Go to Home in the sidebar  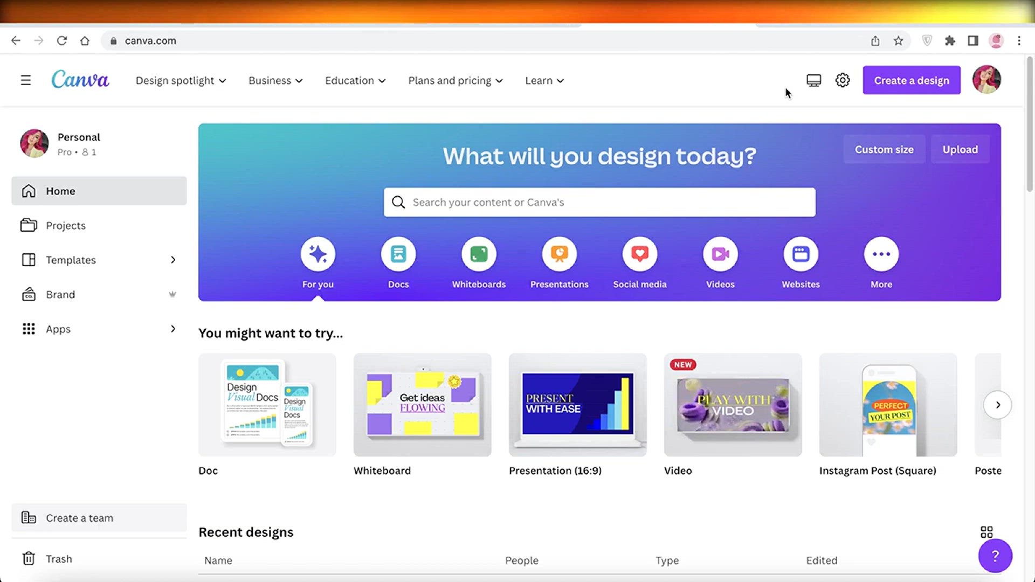[x=99, y=191]
